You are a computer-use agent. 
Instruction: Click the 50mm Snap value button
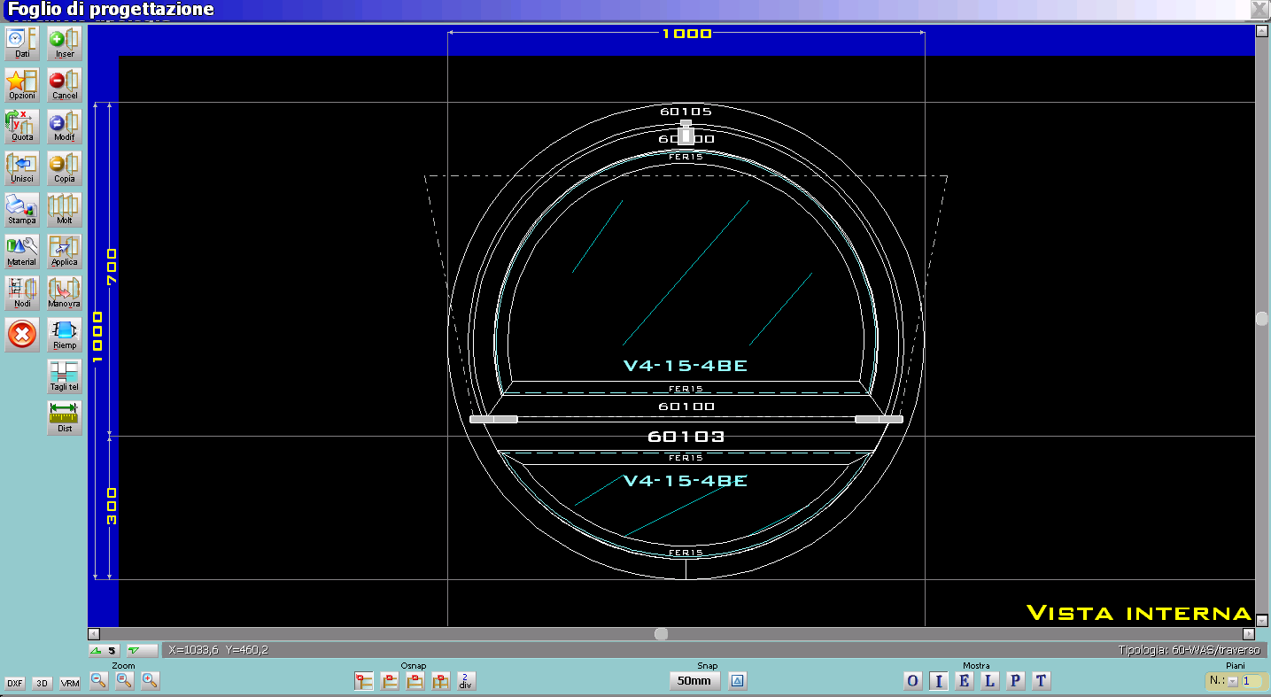point(694,681)
